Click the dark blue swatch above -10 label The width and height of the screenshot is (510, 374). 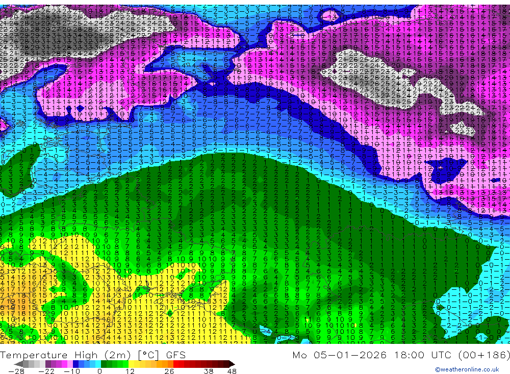point(76,364)
